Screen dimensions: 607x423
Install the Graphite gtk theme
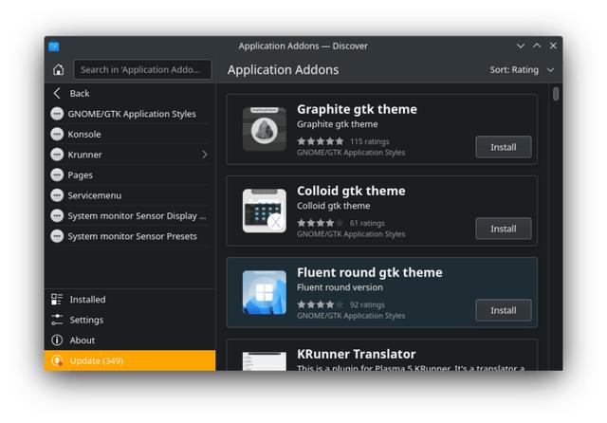tap(504, 147)
